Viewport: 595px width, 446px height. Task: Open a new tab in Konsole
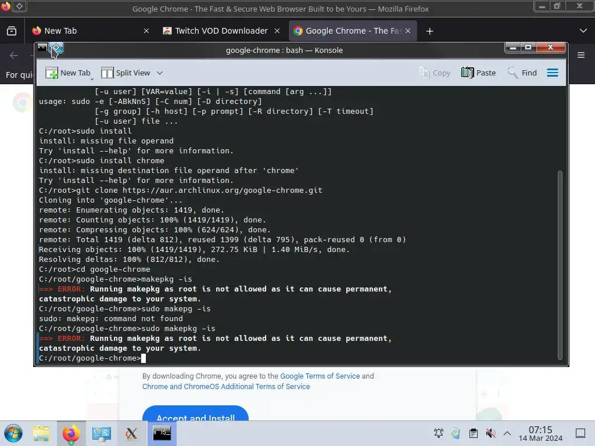pos(67,73)
